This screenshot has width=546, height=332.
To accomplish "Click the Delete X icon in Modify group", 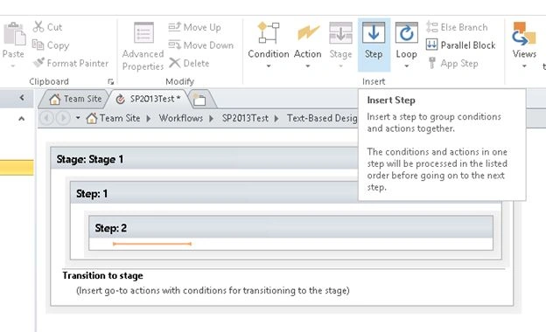I will click(x=174, y=63).
